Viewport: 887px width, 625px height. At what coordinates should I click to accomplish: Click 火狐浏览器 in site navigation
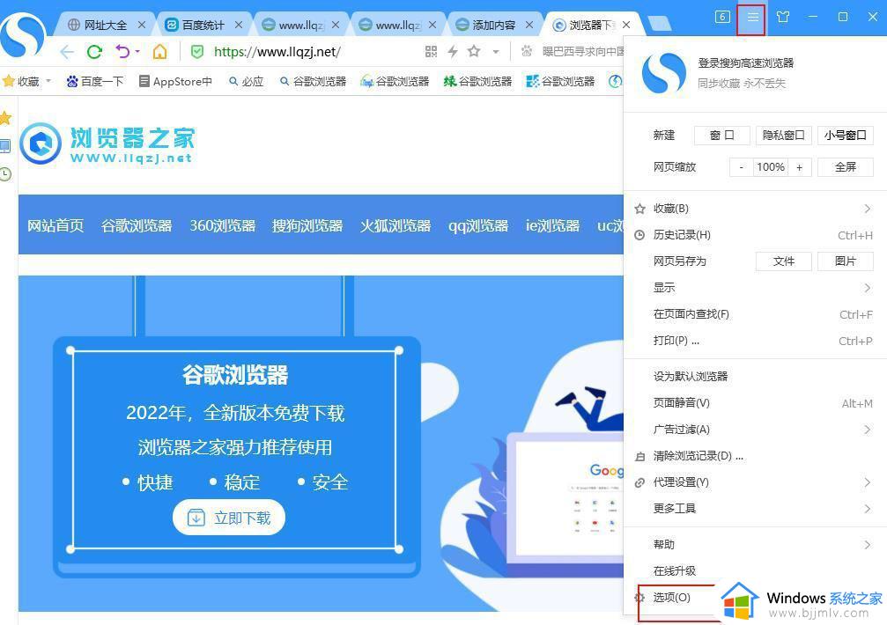pyautogui.click(x=395, y=225)
